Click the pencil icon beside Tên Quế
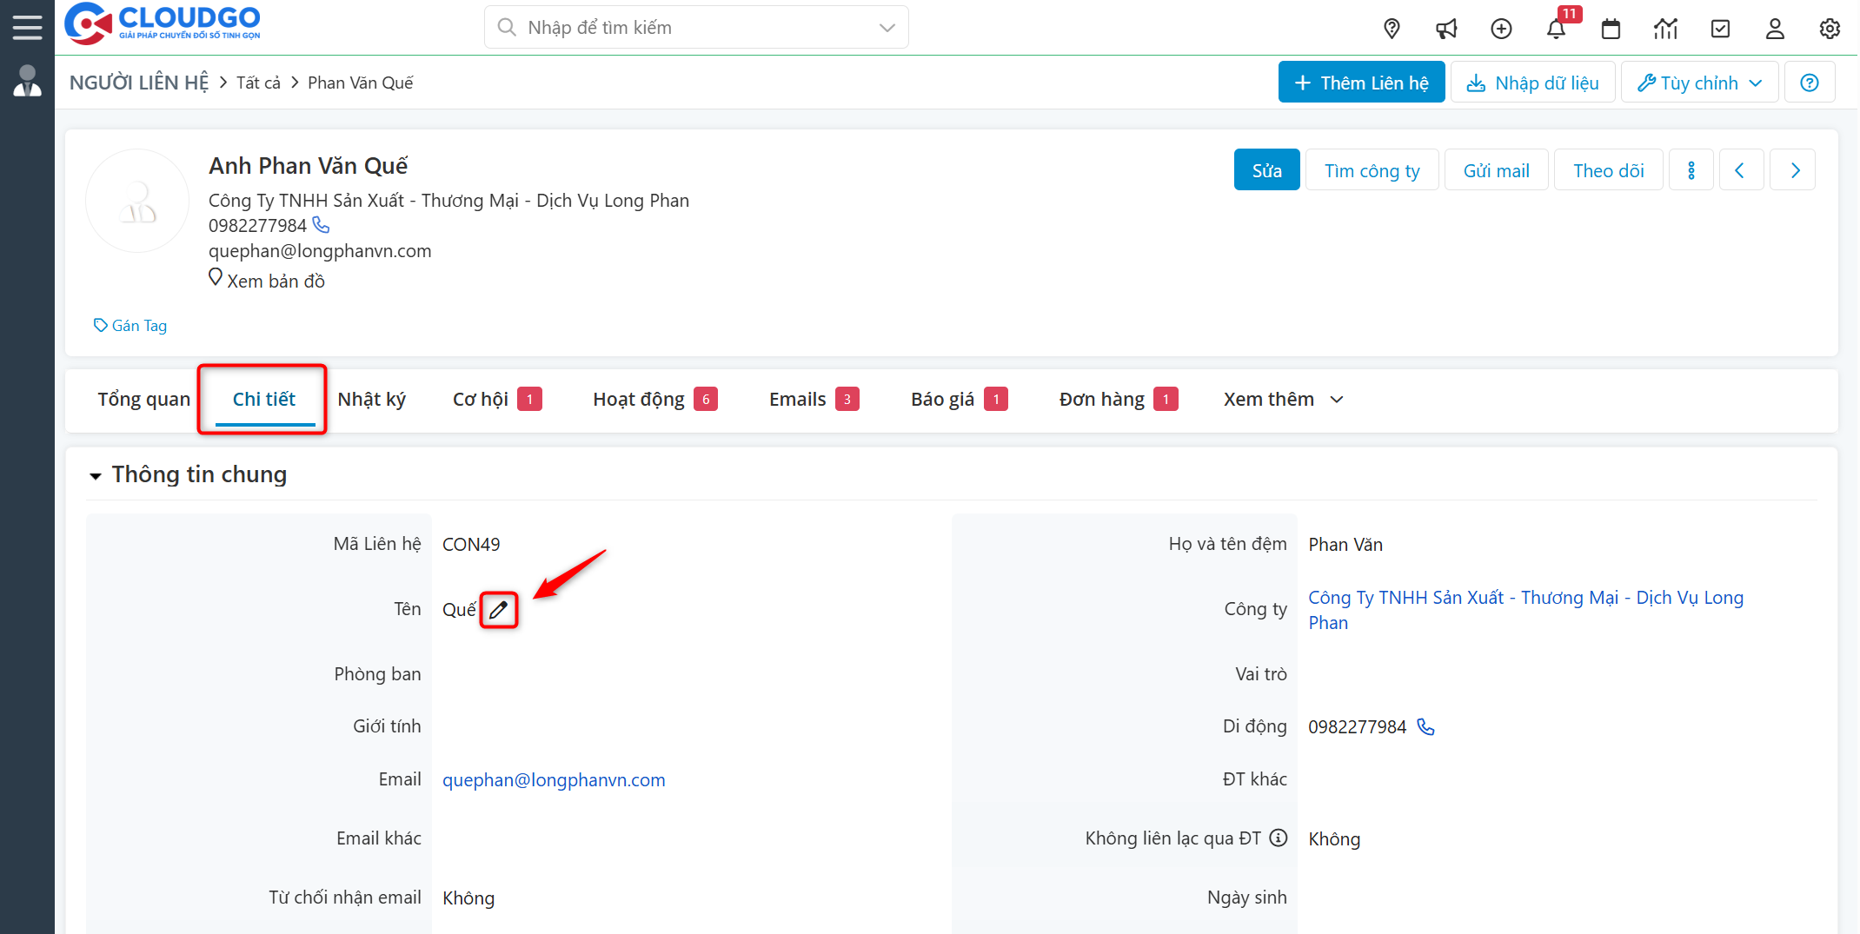Viewport: 1860px width, 934px height. tap(498, 609)
